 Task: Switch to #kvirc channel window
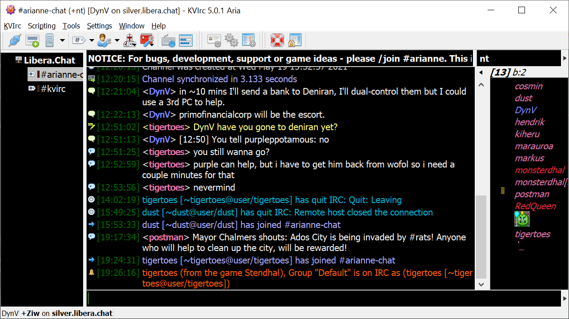53,88
